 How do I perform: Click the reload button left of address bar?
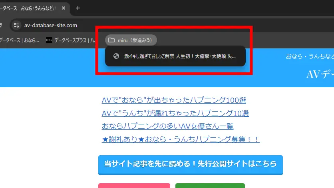tap(1, 25)
